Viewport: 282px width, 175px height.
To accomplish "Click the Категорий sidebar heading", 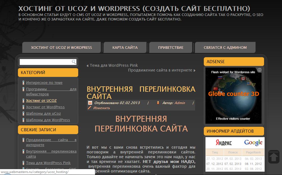I will click(x=48, y=72).
